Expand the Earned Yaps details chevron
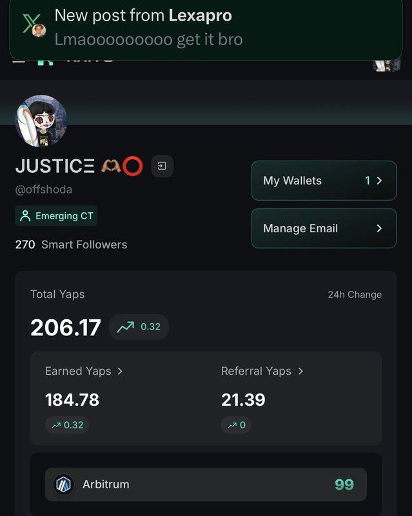412x516 pixels. pos(120,372)
